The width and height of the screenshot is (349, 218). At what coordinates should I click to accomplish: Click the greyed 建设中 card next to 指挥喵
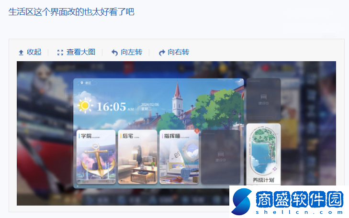[x=221, y=157]
